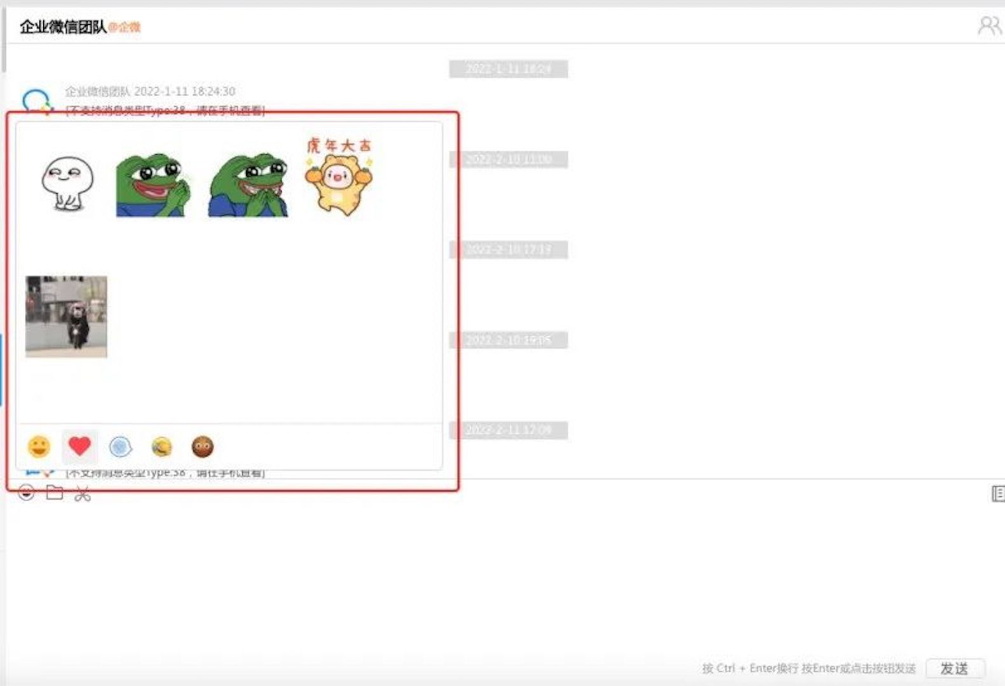Open the group members icon
The height and width of the screenshot is (686, 1005).
pyautogui.click(x=988, y=26)
